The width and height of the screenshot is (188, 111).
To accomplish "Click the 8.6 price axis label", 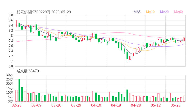I will [x=11, y=20].
